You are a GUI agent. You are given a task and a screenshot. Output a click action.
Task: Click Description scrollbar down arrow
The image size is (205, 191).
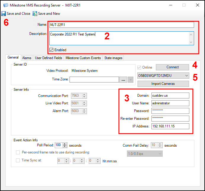coord(191,42)
